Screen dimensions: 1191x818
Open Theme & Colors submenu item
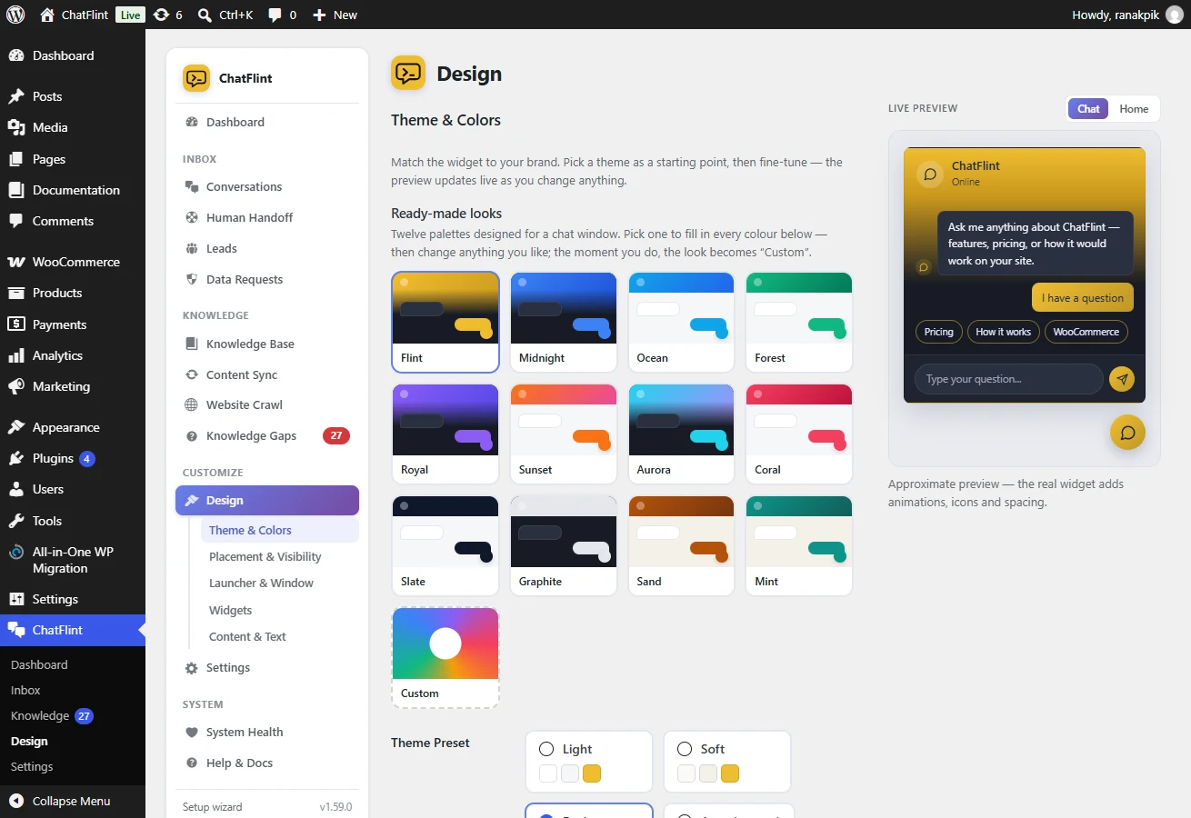click(280, 530)
